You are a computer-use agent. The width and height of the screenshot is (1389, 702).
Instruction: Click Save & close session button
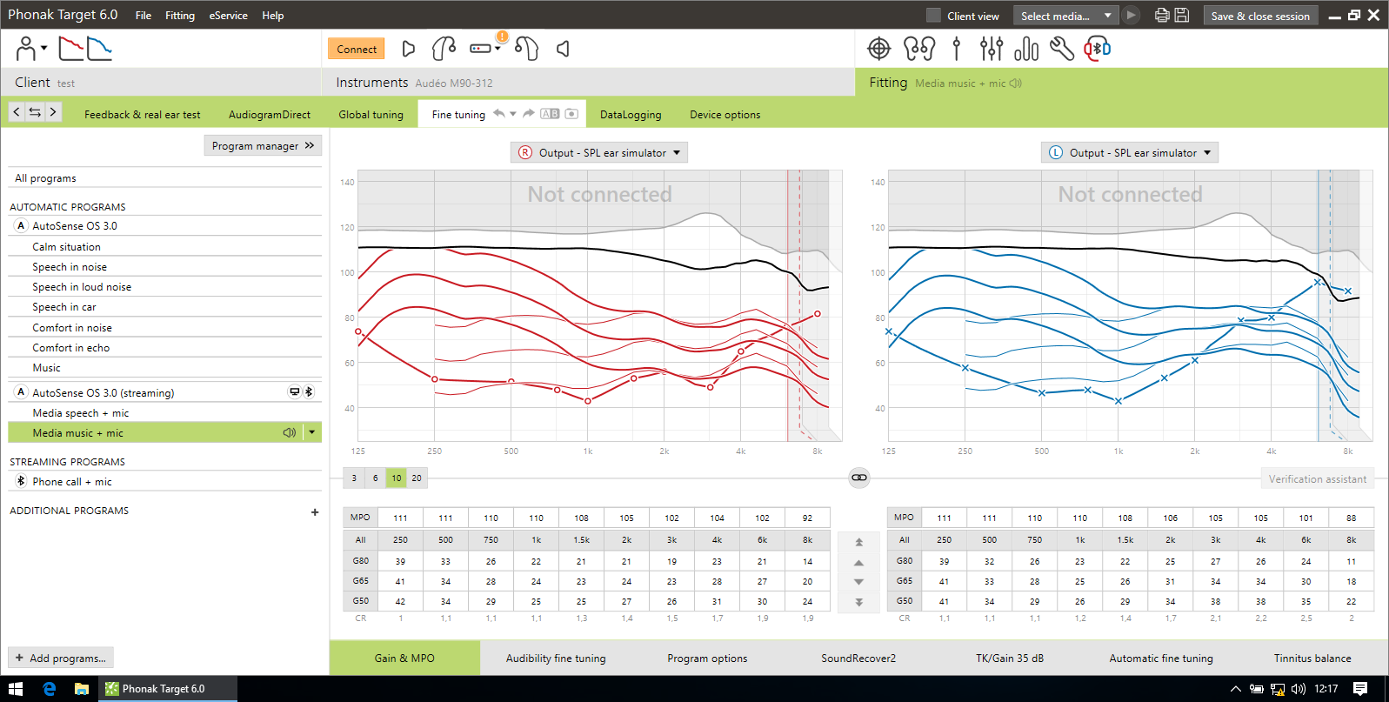pyautogui.click(x=1259, y=16)
